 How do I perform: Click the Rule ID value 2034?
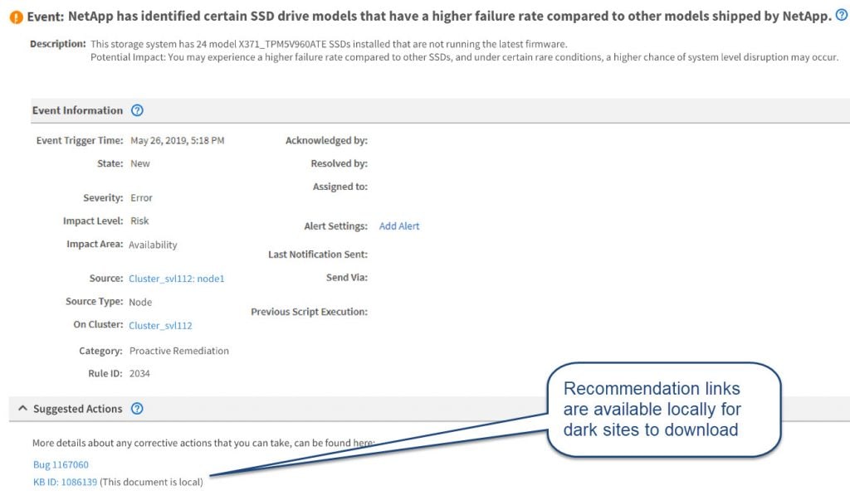click(x=139, y=374)
